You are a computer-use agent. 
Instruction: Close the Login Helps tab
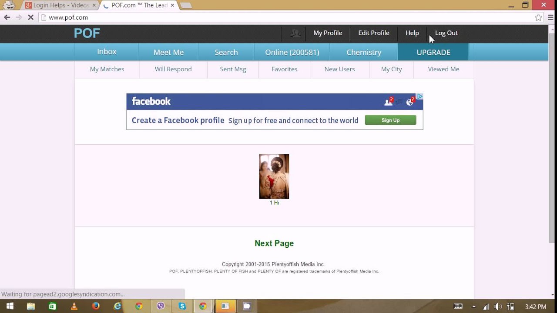[94, 5]
